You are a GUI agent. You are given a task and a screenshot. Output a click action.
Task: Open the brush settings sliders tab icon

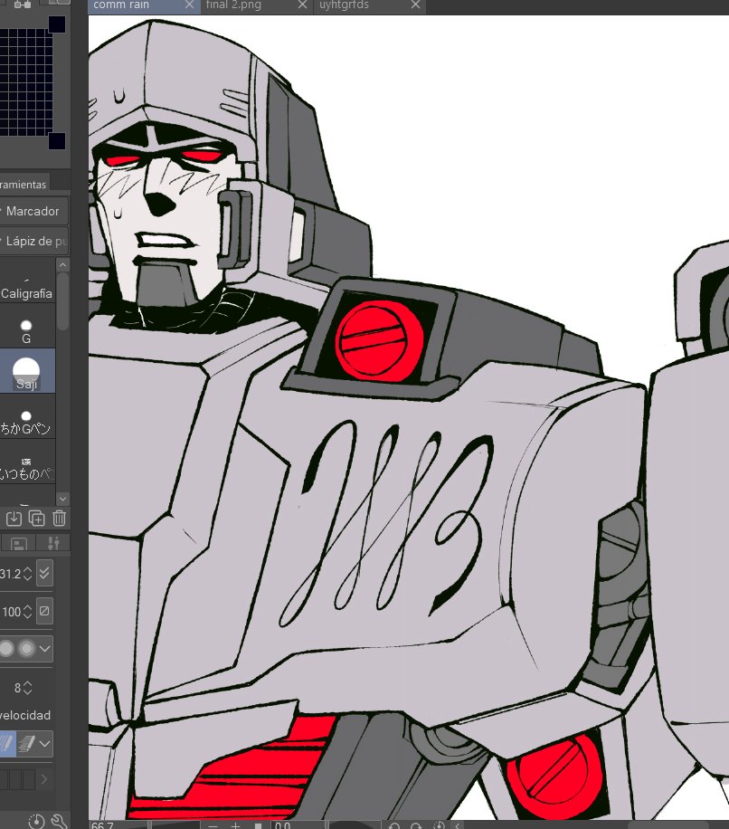[53, 543]
